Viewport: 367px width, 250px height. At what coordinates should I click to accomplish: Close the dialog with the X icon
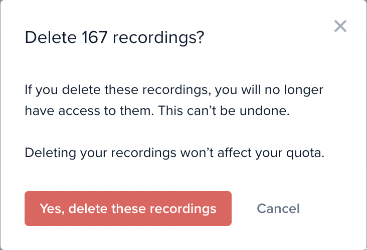(x=340, y=26)
